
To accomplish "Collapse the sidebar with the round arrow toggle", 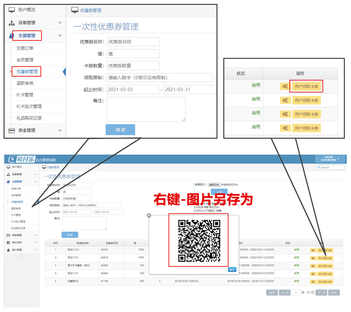I will tap(22, 256).
